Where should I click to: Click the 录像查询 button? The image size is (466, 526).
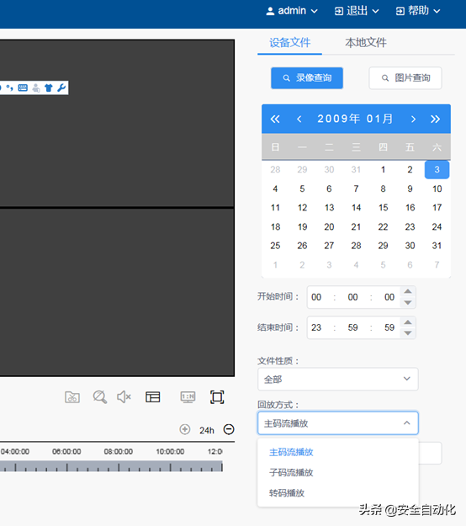(x=307, y=77)
